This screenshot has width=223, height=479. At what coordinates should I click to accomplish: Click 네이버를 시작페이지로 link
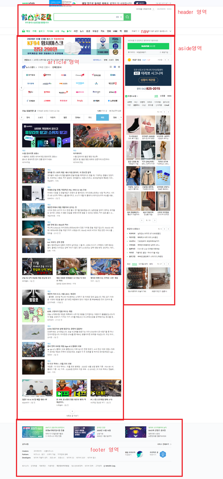(x=145, y=9)
